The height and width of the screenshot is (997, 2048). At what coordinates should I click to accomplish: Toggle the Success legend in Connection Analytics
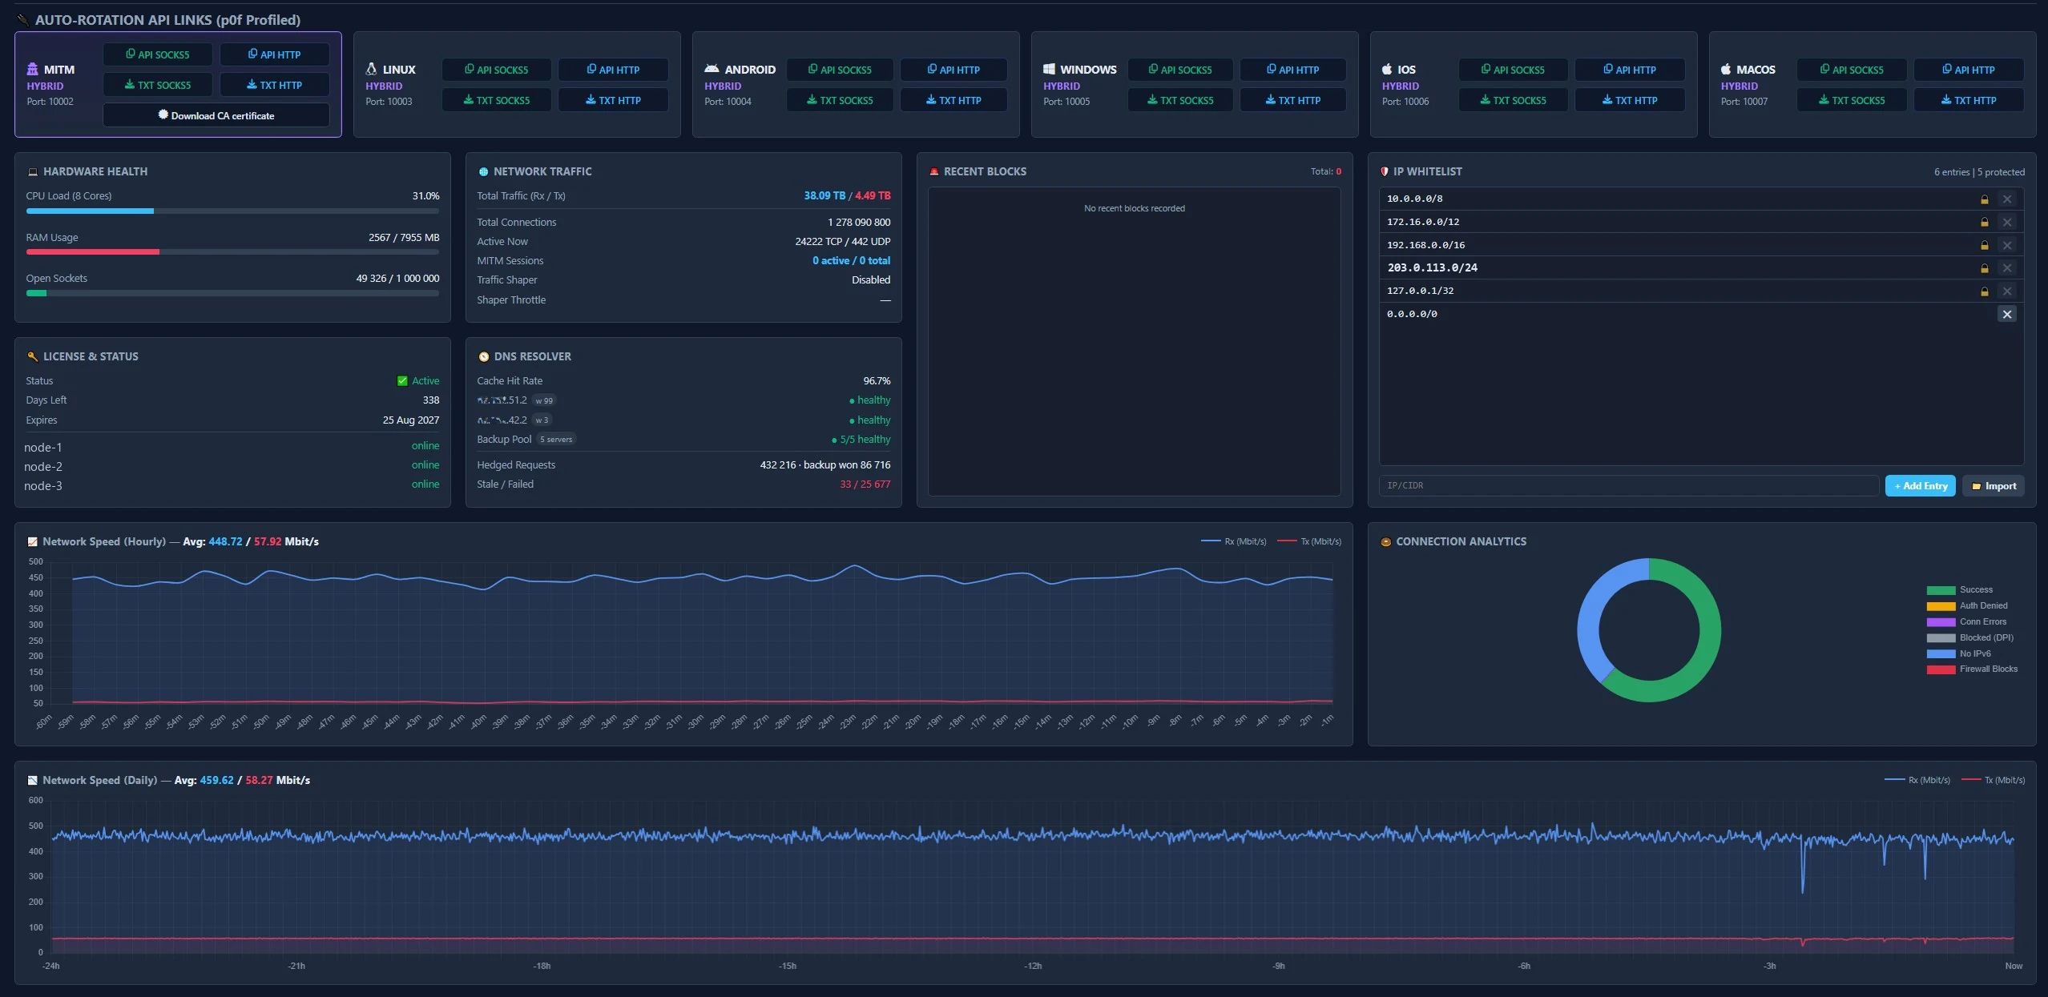(1959, 590)
